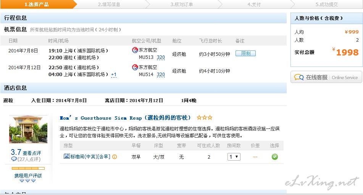
Task: Click the diamond icons under 携程用户评级
Action: pyautogui.click(x=27, y=181)
